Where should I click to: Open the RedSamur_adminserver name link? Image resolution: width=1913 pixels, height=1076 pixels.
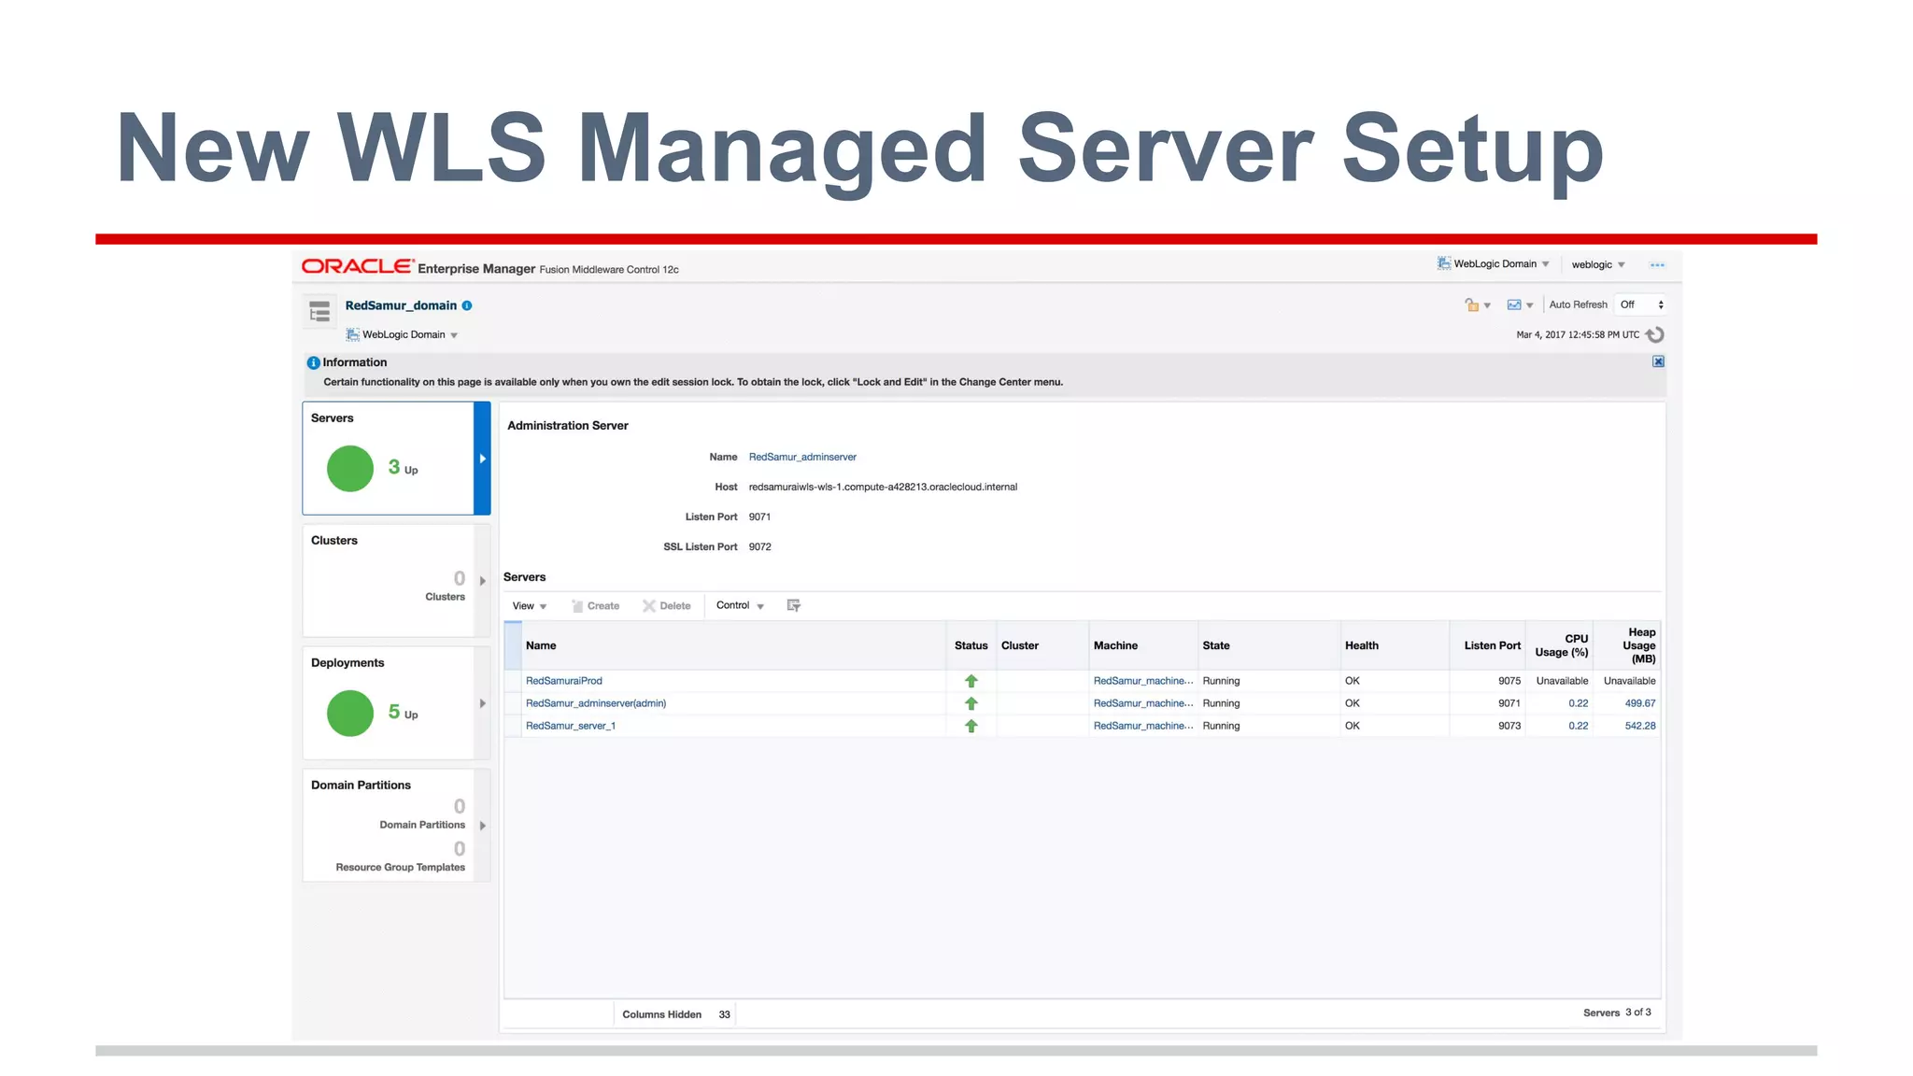click(x=802, y=457)
